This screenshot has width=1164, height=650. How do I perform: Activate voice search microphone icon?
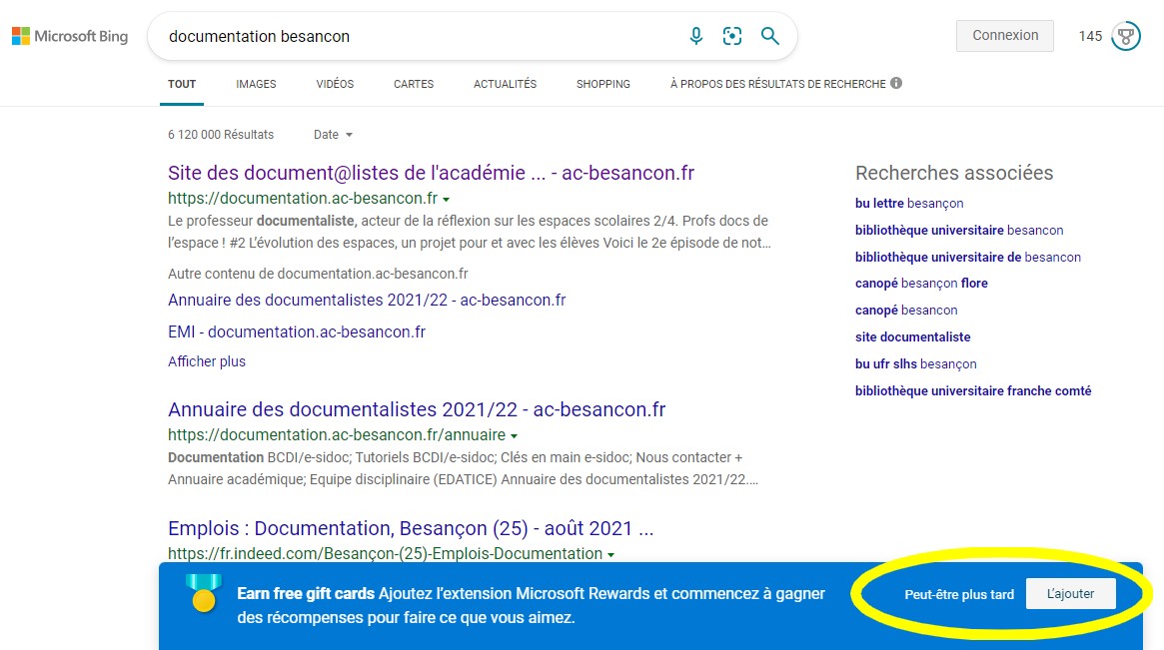695,36
